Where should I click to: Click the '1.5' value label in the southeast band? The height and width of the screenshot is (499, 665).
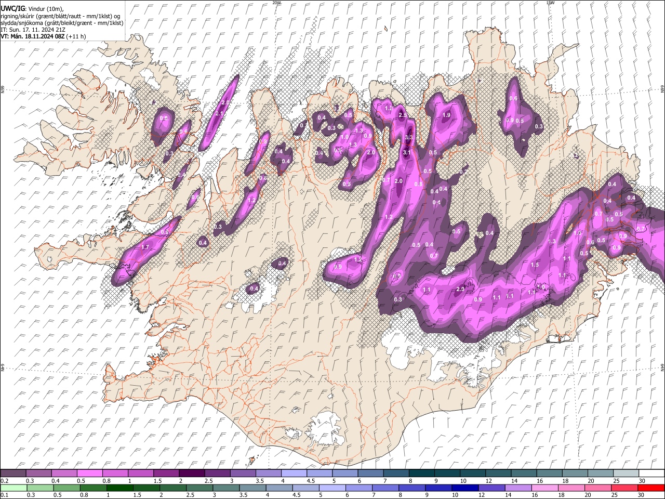tap(535, 265)
